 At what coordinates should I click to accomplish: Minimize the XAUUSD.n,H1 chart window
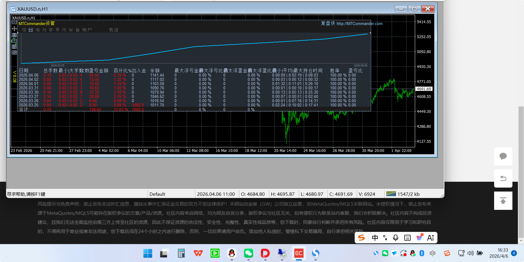coord(401,9)
